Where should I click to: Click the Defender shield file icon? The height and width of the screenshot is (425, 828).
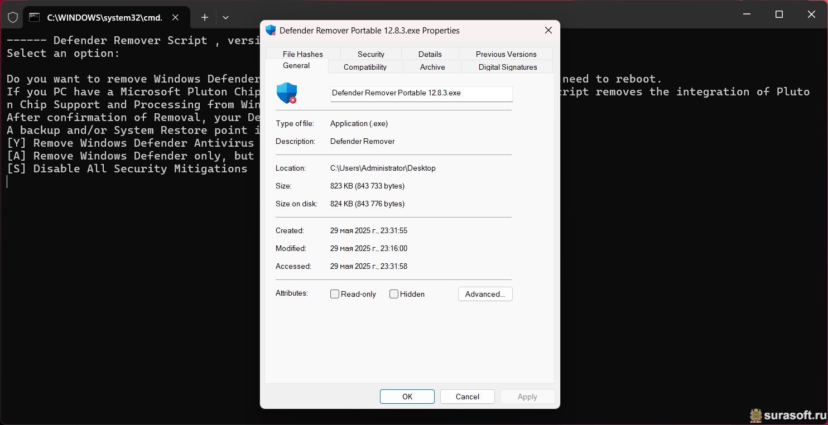(x=287, y=93)
